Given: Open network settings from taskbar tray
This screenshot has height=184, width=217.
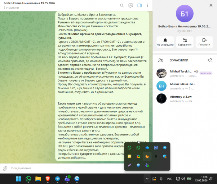Looking at the screenshot, I should pyautogui.click(x=178, y=179).
